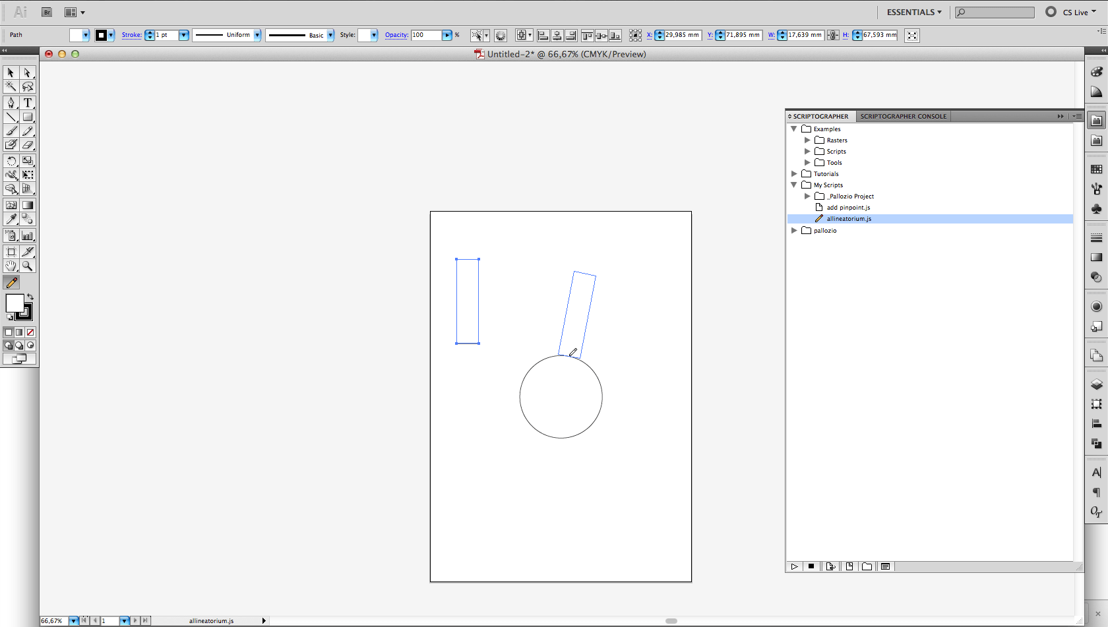Viewport: 1108px width, 627px height.
Task: Select the Selection tool
Action: (10, 73)
